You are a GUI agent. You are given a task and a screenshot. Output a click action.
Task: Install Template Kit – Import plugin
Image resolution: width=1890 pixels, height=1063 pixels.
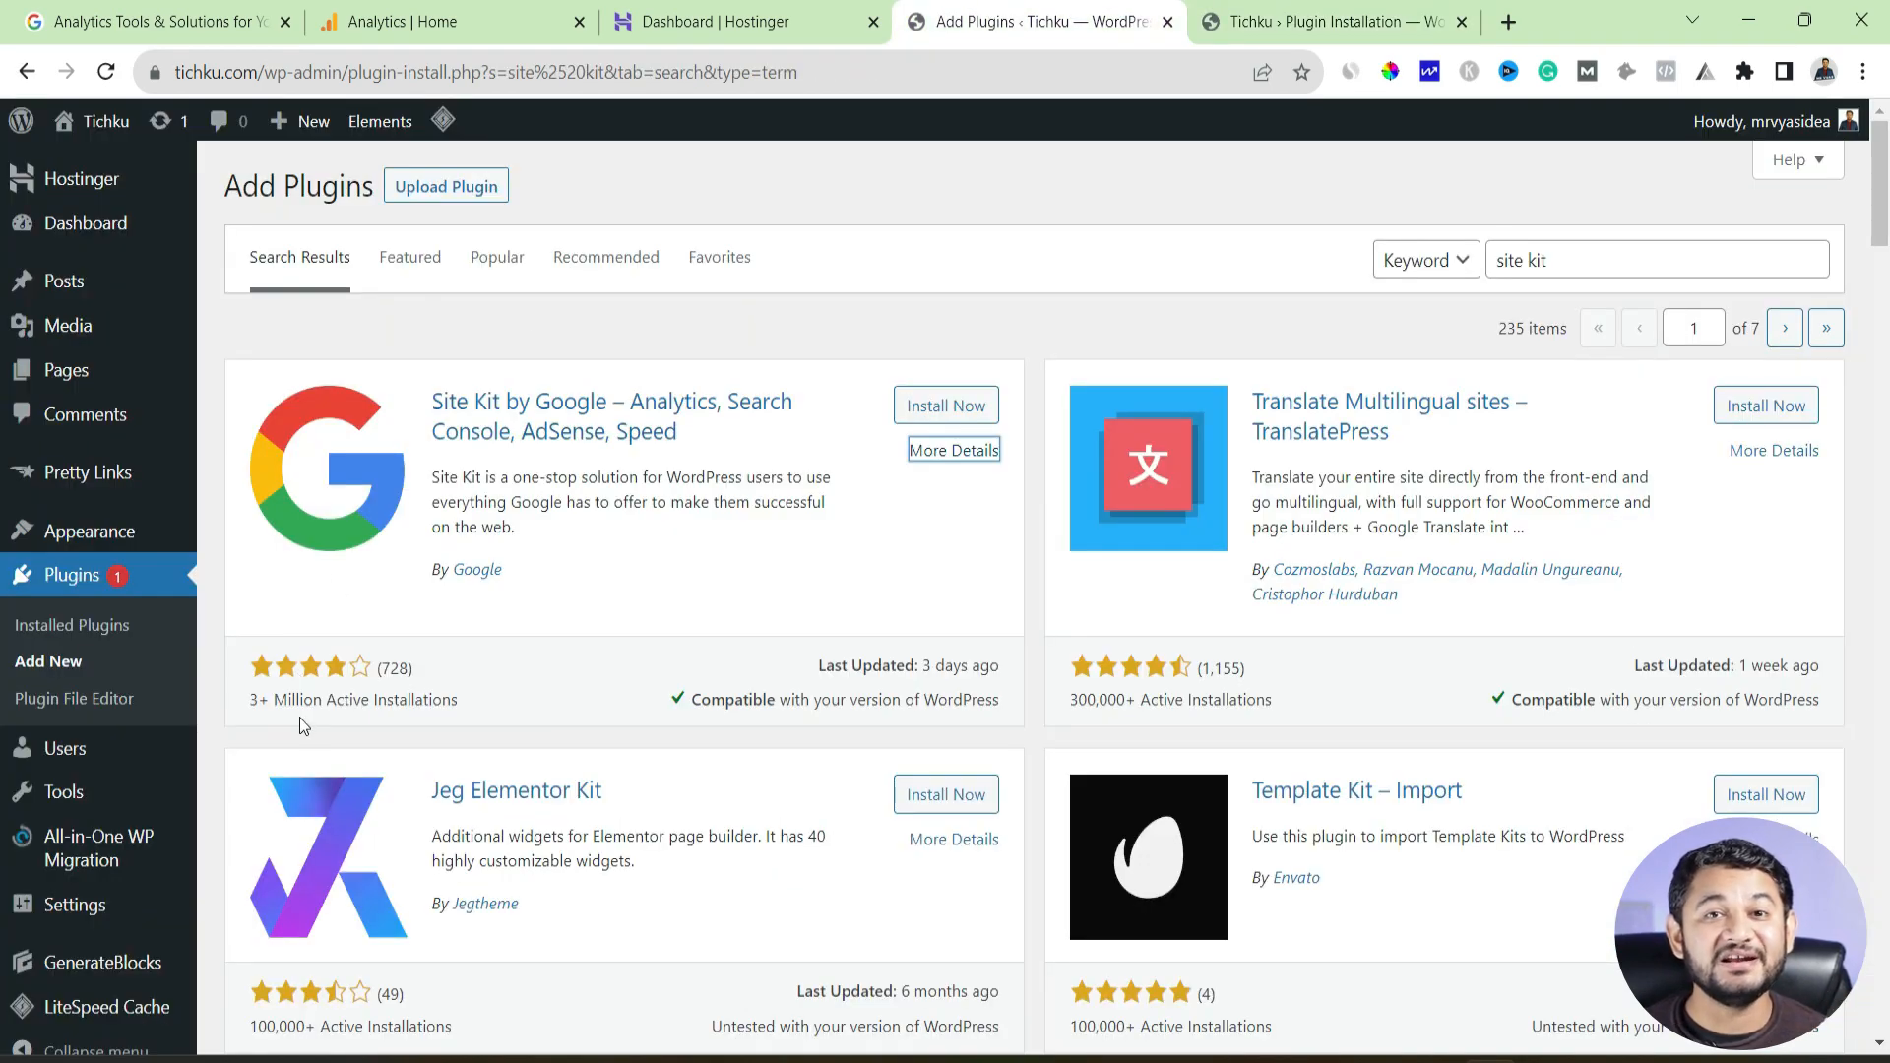tap(1766, 794)
